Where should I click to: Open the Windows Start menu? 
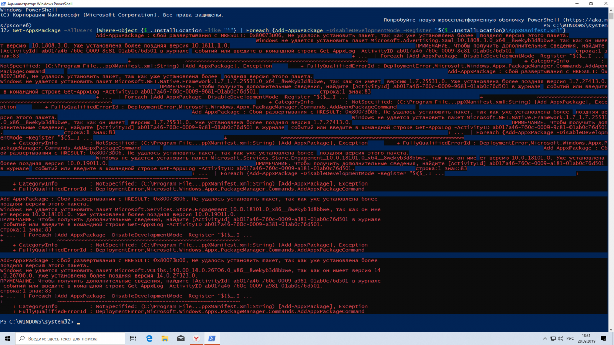click(x=7, y=338)
